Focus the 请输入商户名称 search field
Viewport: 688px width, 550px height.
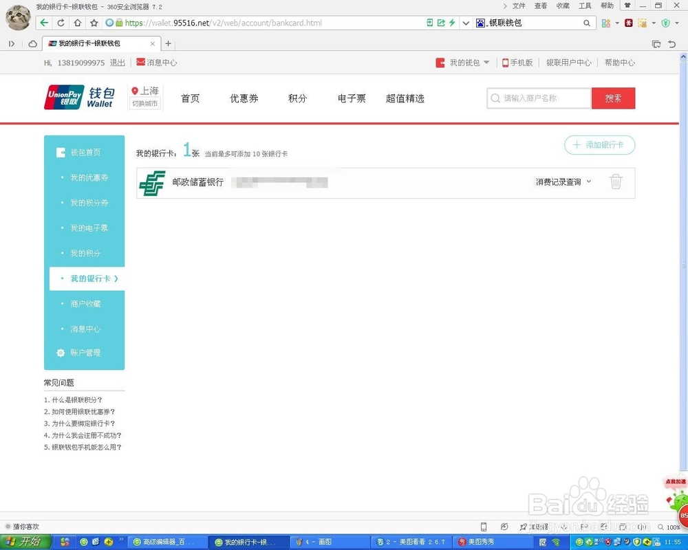tap(539, 98)
